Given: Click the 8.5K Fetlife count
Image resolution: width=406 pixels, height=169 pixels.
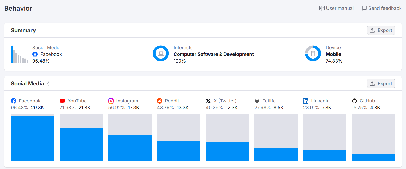Looking at the screenshot, I should coord(279,108).
